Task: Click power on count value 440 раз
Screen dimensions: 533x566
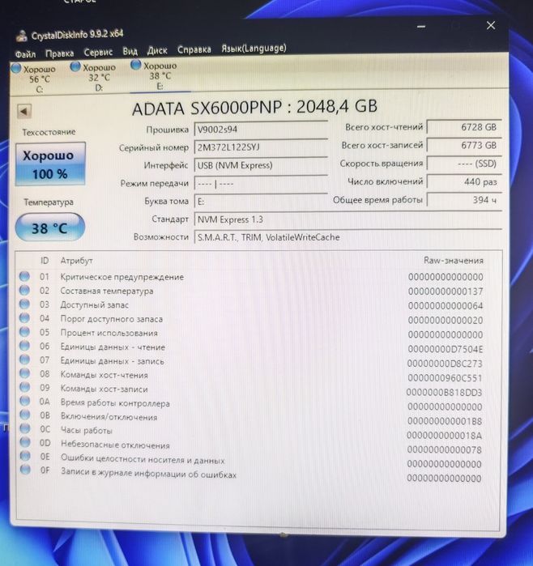Action: pyautogui.click(x=464, y=181)
